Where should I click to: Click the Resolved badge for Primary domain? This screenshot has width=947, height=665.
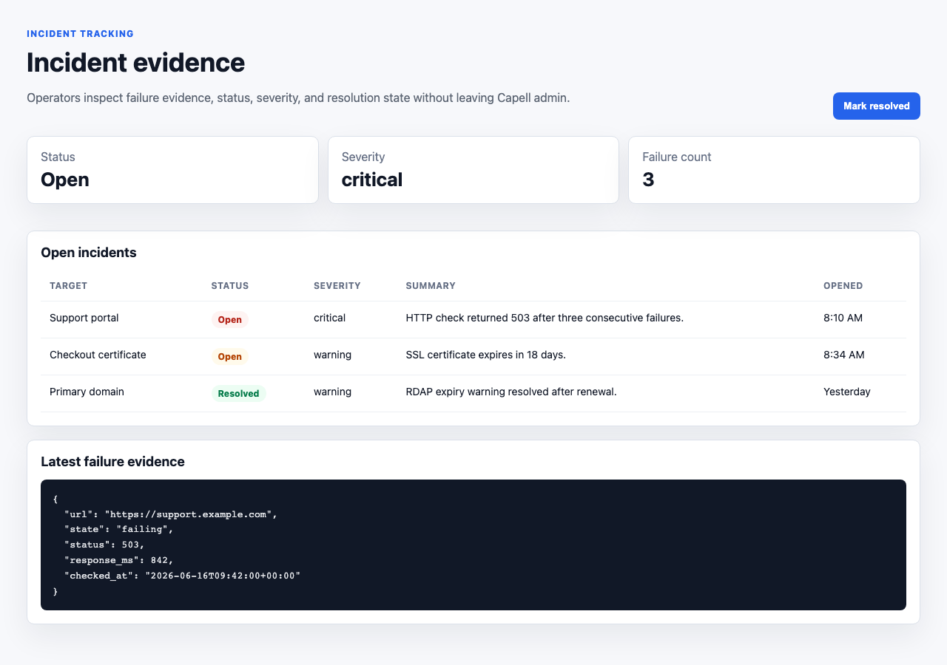click(238, 394)
